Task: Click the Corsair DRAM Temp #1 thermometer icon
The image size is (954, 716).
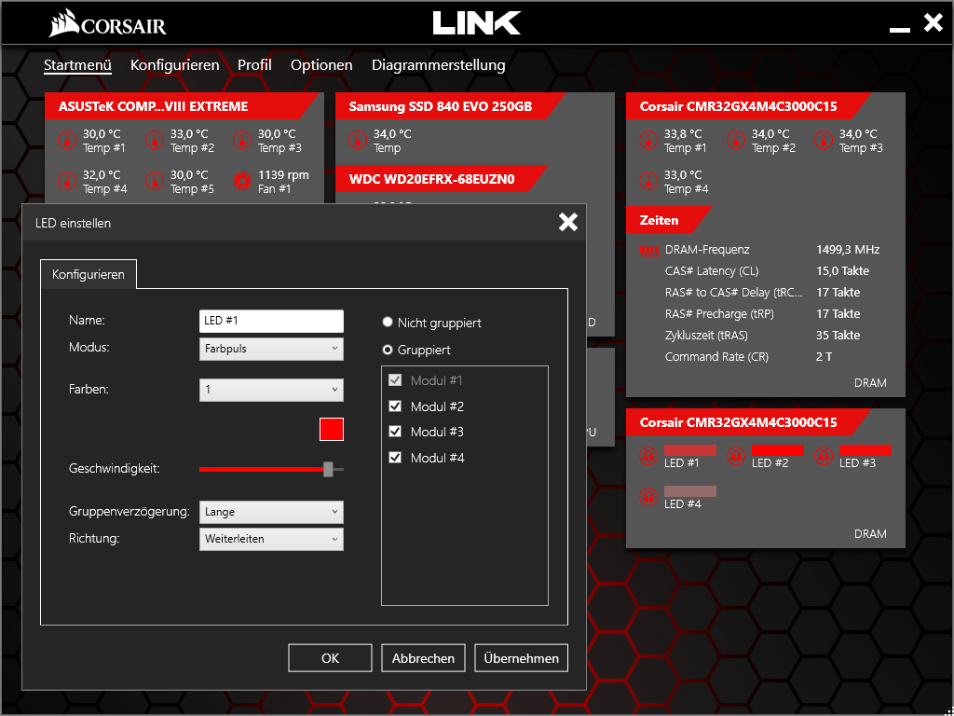Action: [648, 140]
